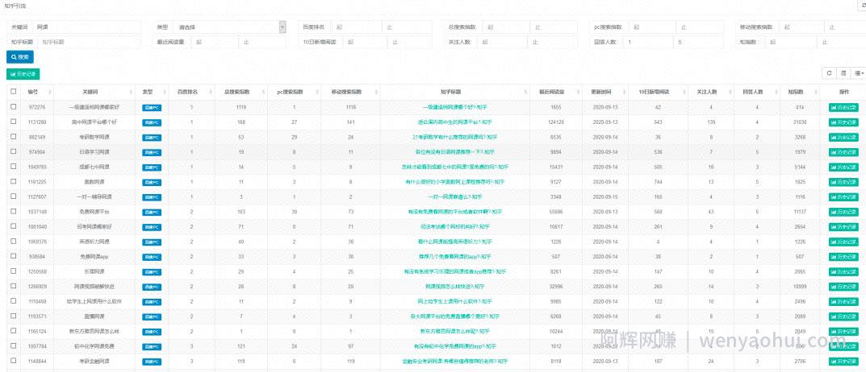The height and width of the screenshot is (372, 866).
Task: Click sort arrows on pc搜索指数 column header
Action: (316, 92)
